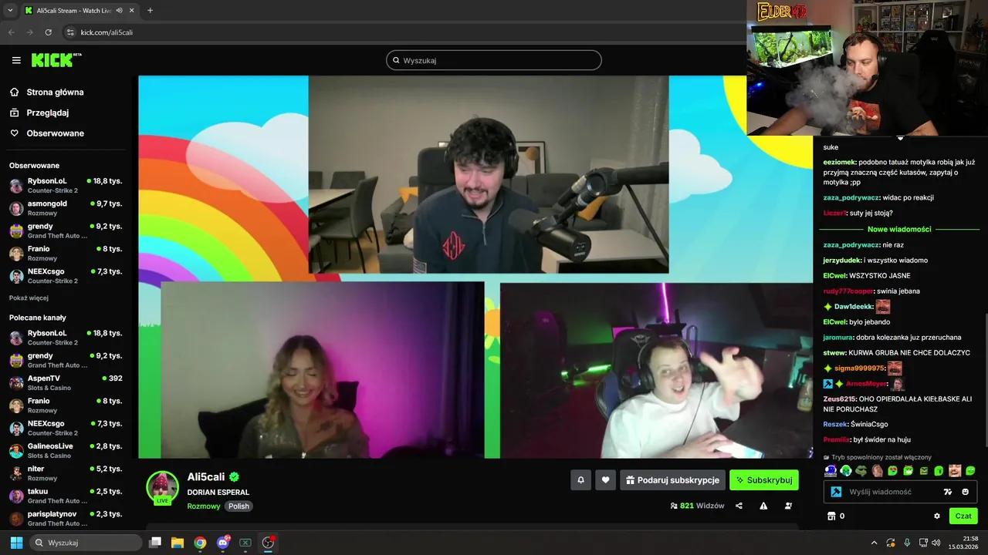Click the browser tab Ali5cali Stream
This screenshot has width=988, height=555.
(80, 11)
